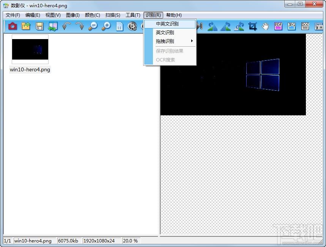
Task: Open the 图像(I) menu
Action: (x=73, y=15)
